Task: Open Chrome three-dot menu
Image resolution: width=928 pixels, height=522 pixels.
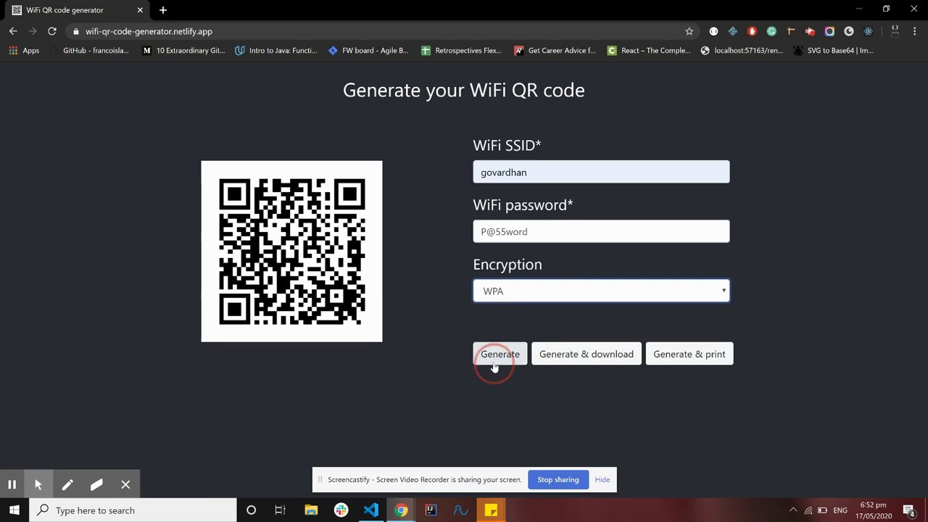Action: (x=915, y=31)
